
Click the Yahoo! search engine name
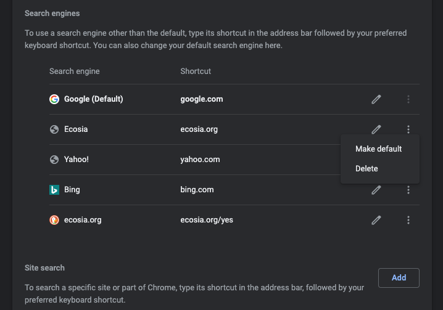coord(77,160)
